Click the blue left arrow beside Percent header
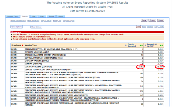 tap(145, 45)
